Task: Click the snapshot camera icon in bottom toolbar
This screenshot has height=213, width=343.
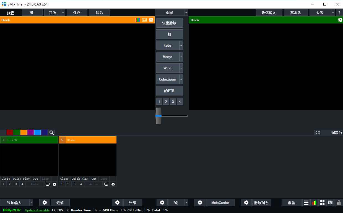Action: 330,202
